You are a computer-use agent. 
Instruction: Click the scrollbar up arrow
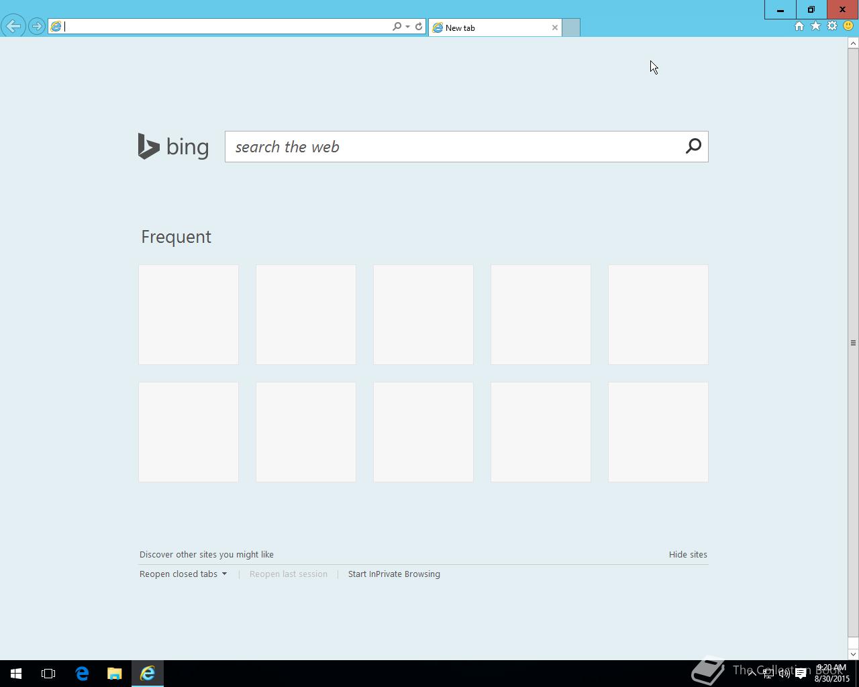[x=853, y=43]
